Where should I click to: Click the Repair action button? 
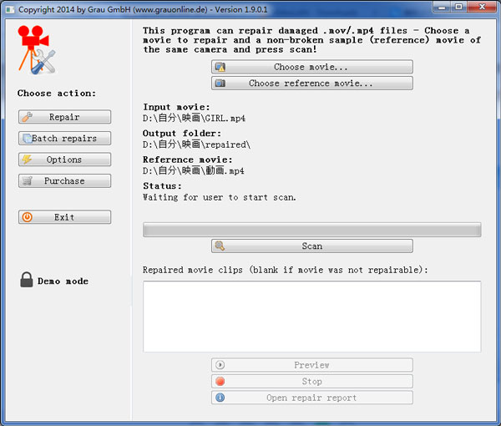coord(64,117)
